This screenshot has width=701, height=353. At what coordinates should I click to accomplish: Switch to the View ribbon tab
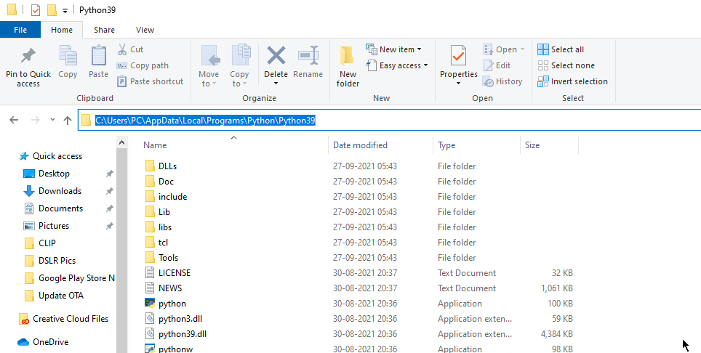145,30
